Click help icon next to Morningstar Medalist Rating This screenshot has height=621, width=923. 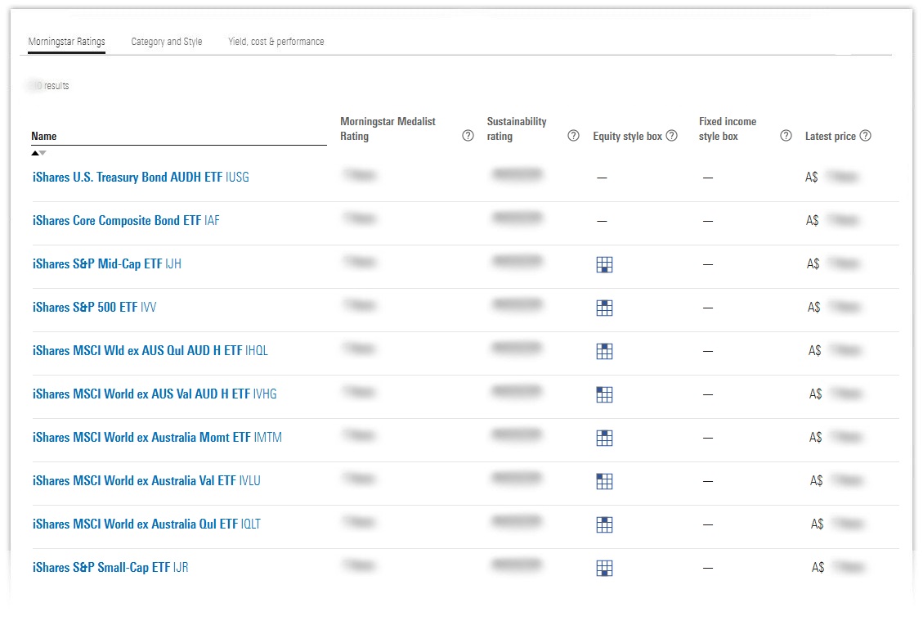click(468, 136)
